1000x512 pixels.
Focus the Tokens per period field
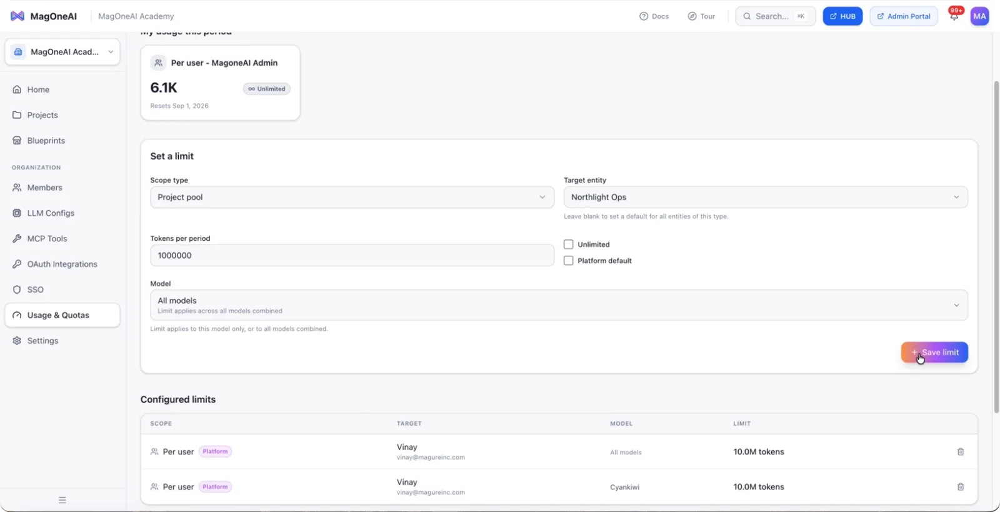click(x=352, y=256)
